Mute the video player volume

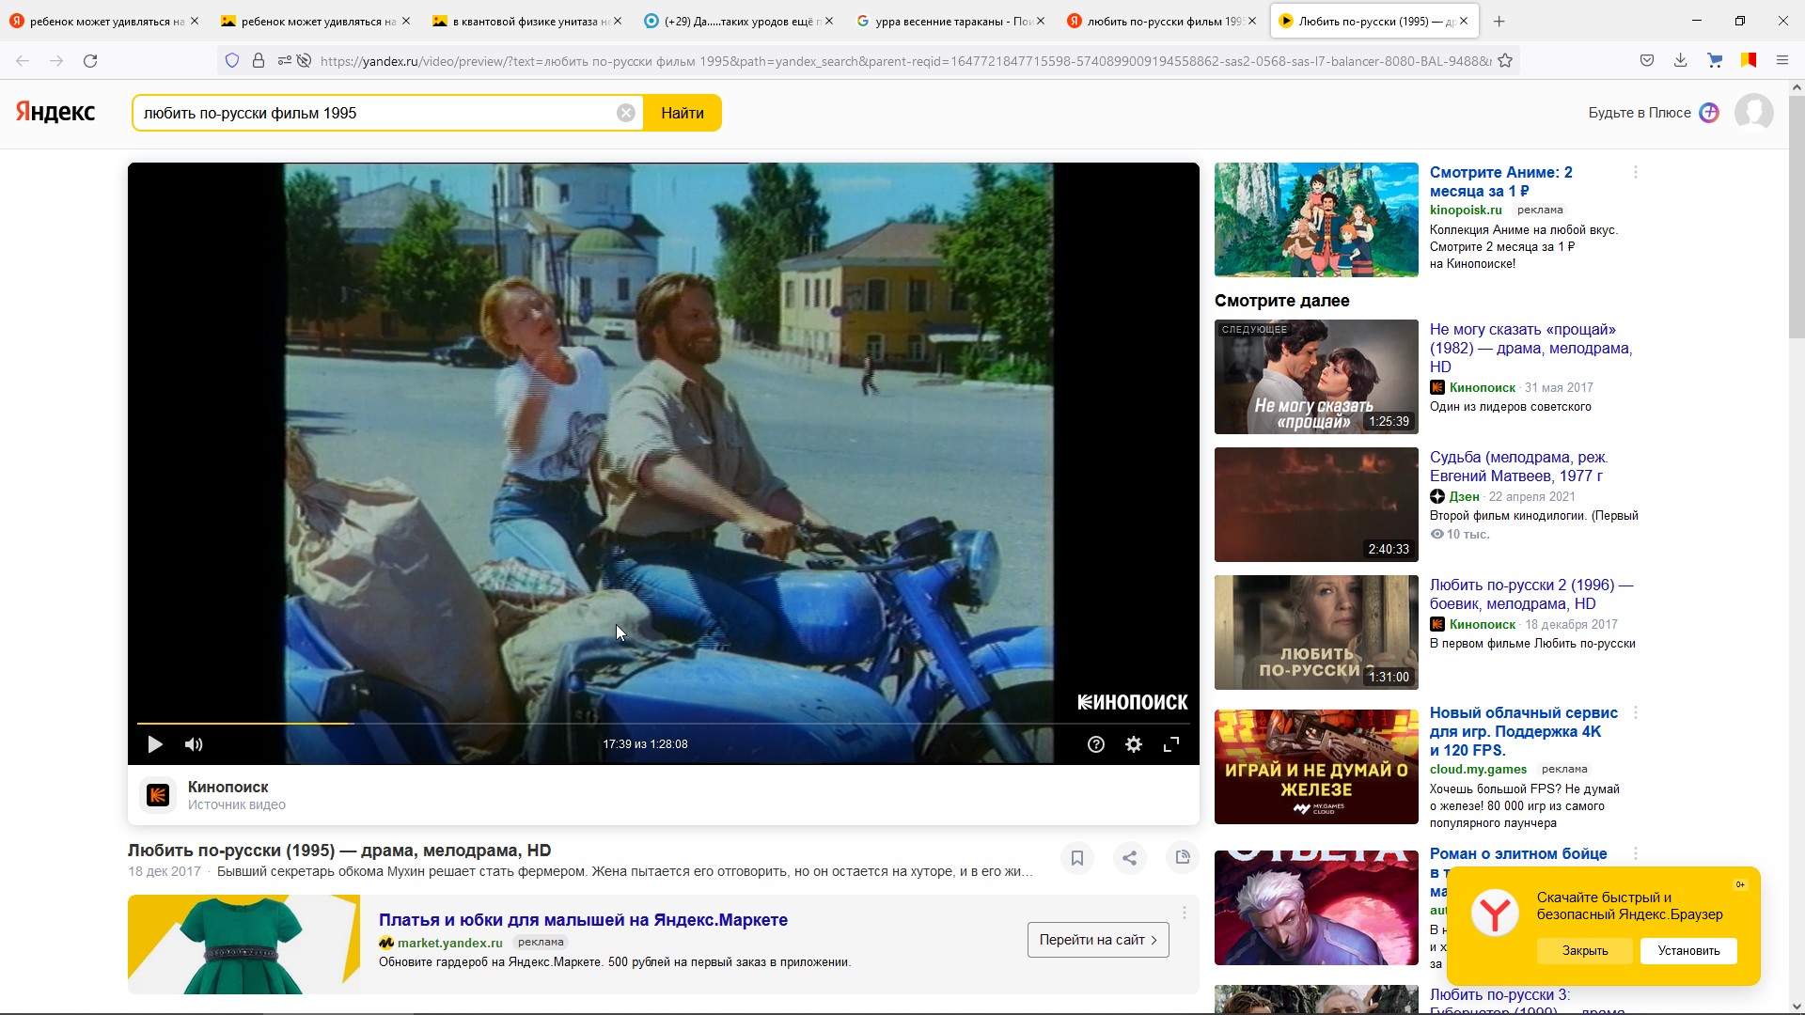(194, 744)
